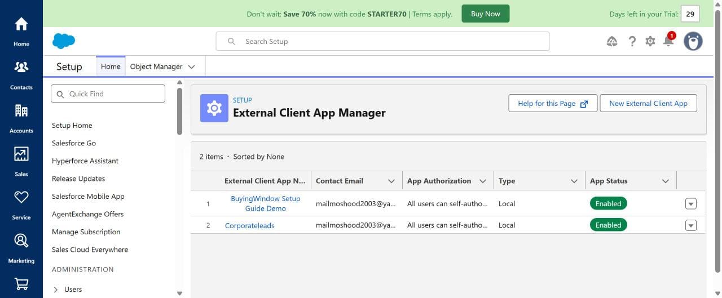This screenshot has width=722, height=298.
Task: Open App Status column menu chevron
Action: tap(666, 181)
